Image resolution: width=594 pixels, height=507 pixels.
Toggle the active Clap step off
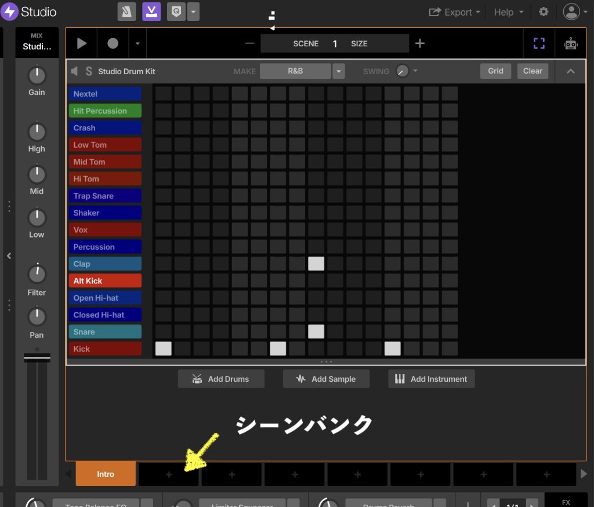316,264
